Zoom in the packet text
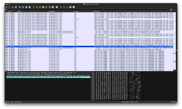 pos(61,7)
